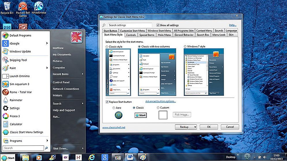Select Aero start button option
Image resolution: width=287 pixels, height=161 pixels.
(x=114, y=108)
